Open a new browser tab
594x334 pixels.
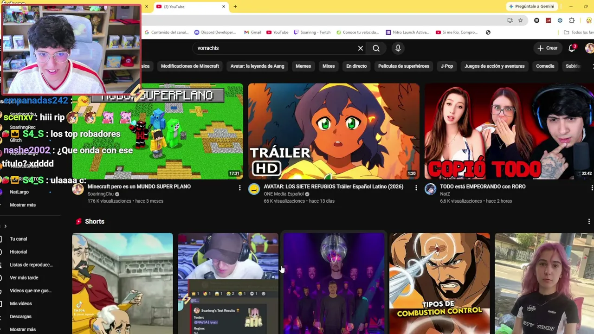235,6
